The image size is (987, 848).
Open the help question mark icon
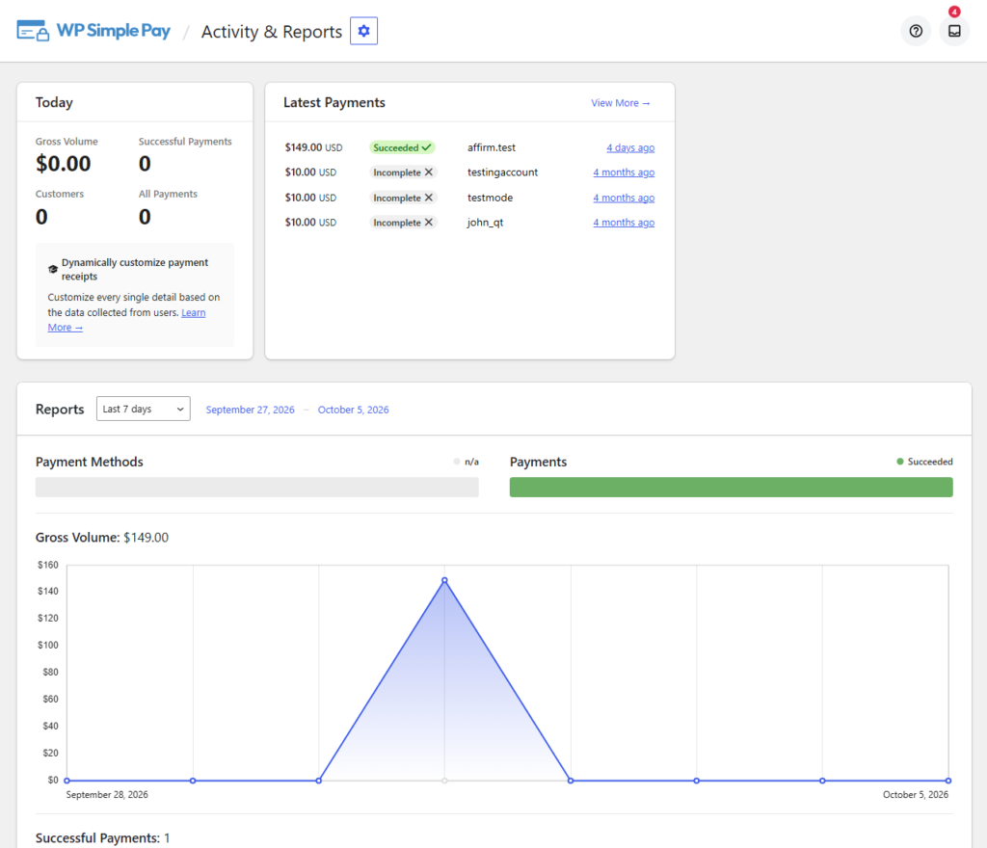tap(916, 31)
